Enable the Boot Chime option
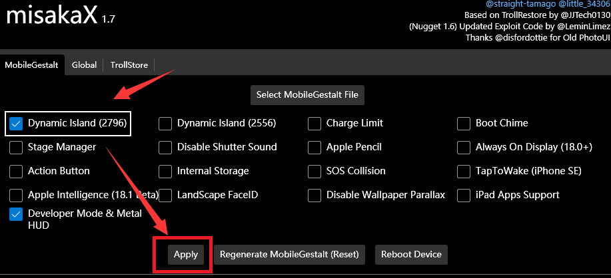This screenshot has width=611, height=278. click(x=464, y=123)
